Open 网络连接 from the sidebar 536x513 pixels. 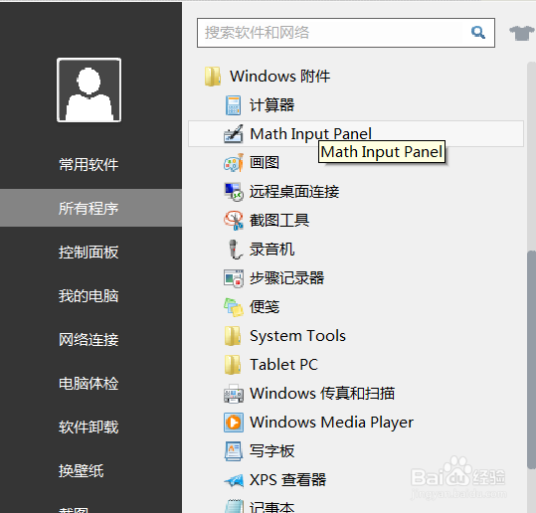(89, 340)
